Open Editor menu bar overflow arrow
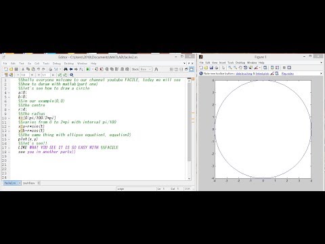325x244 pixels. coord(184,63)
